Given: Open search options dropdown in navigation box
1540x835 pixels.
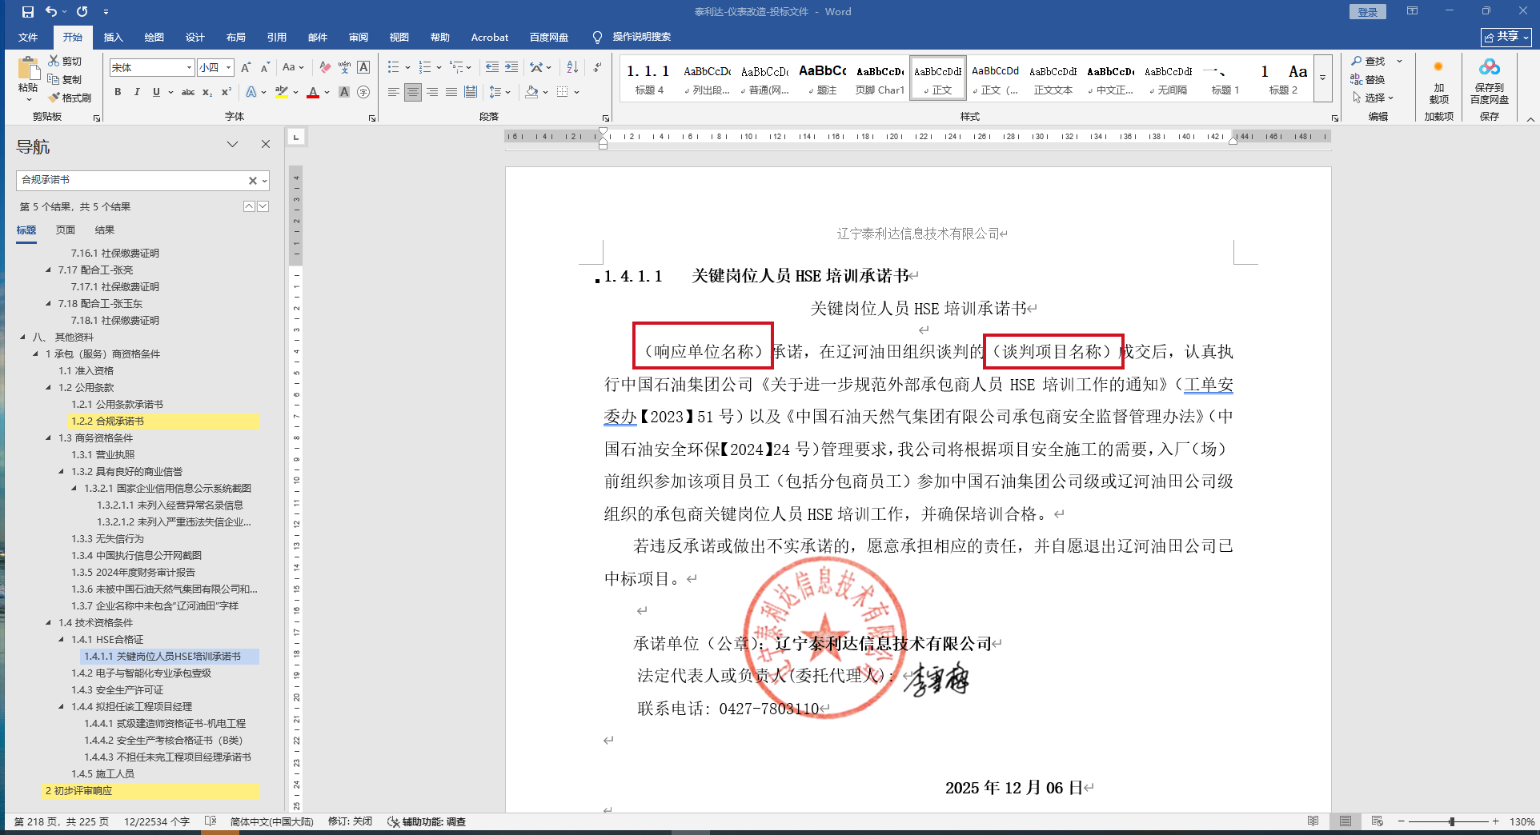Looking at the screenshot, I should 264,181.
